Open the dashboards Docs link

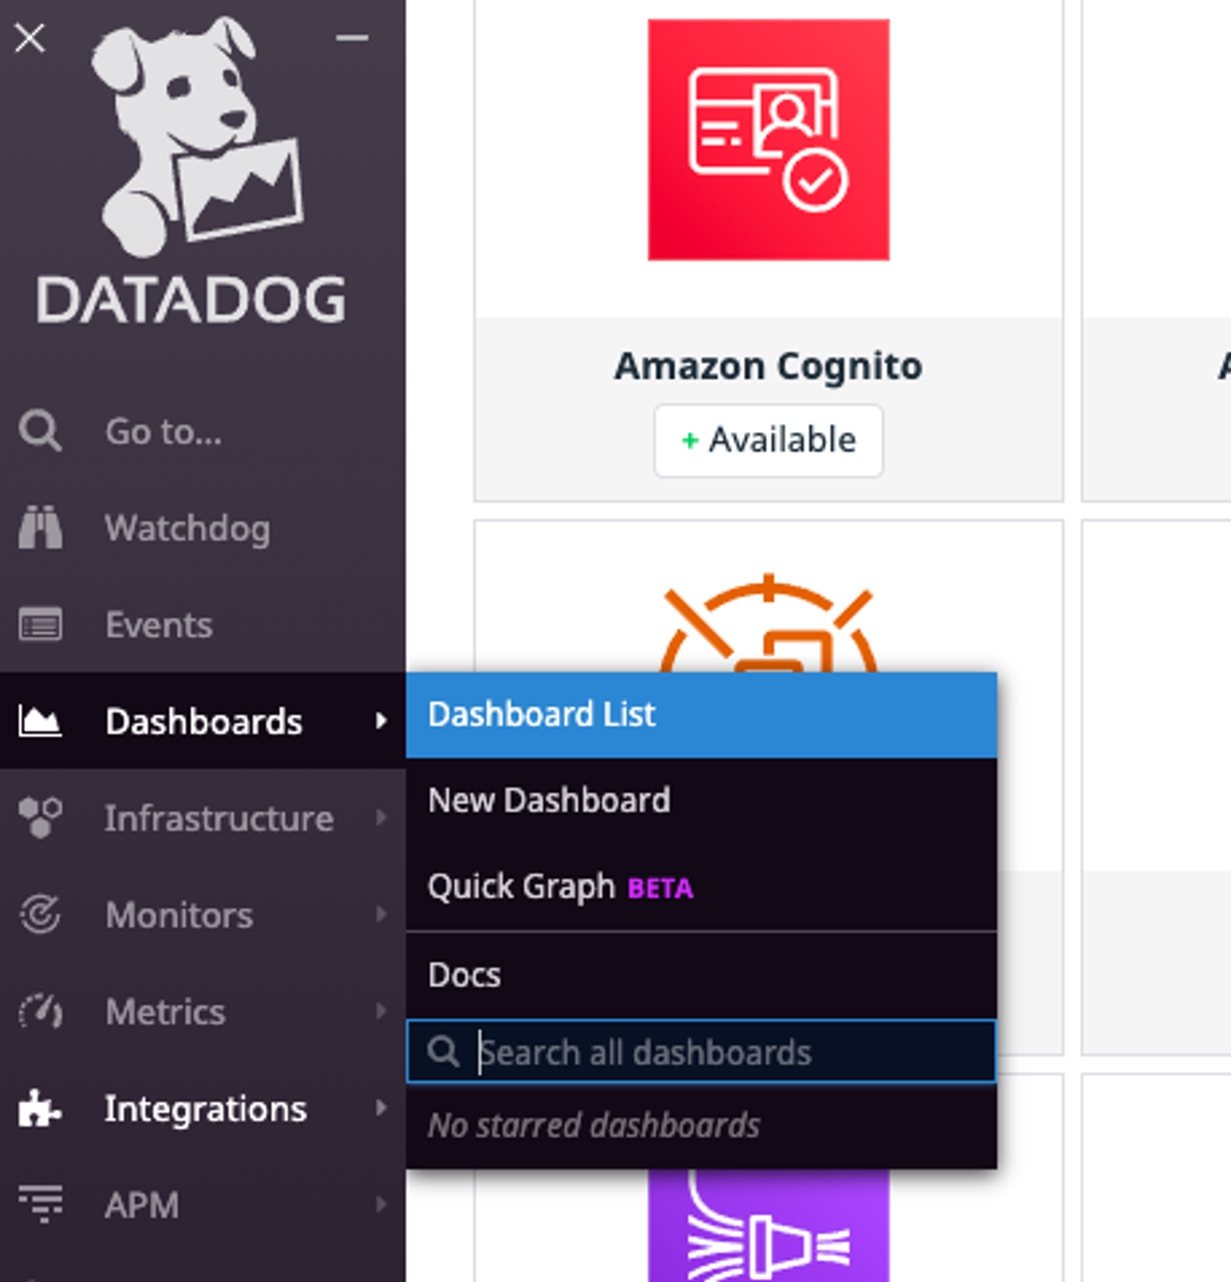[x=465, y=975]
